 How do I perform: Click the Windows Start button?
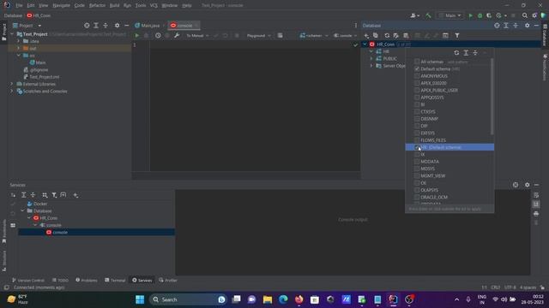pos(140,299)
